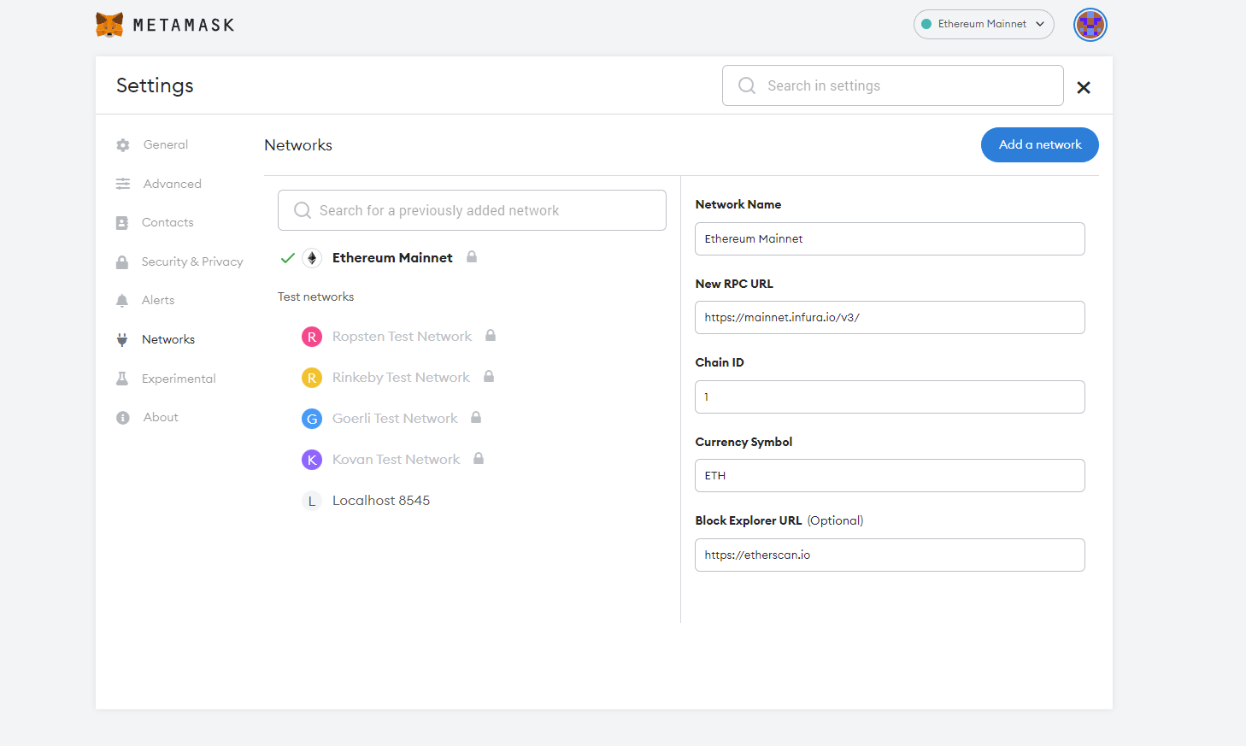Click the Settings page title
Viewport: 1246px width, 746px height.
click(155, 85)
